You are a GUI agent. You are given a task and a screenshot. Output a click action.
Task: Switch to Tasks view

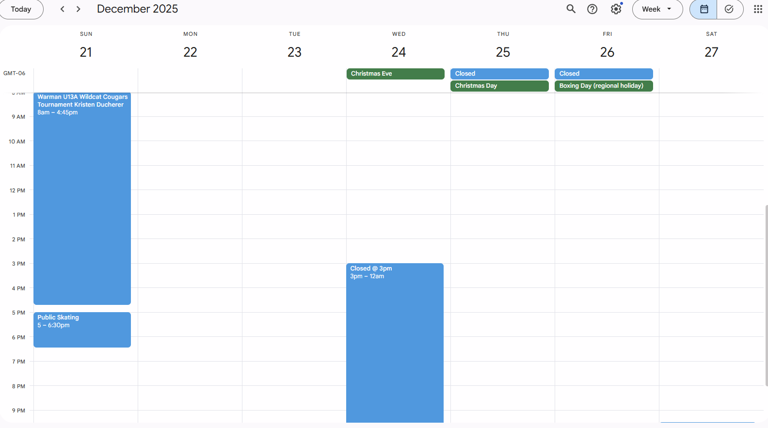[x=729, y=9]
